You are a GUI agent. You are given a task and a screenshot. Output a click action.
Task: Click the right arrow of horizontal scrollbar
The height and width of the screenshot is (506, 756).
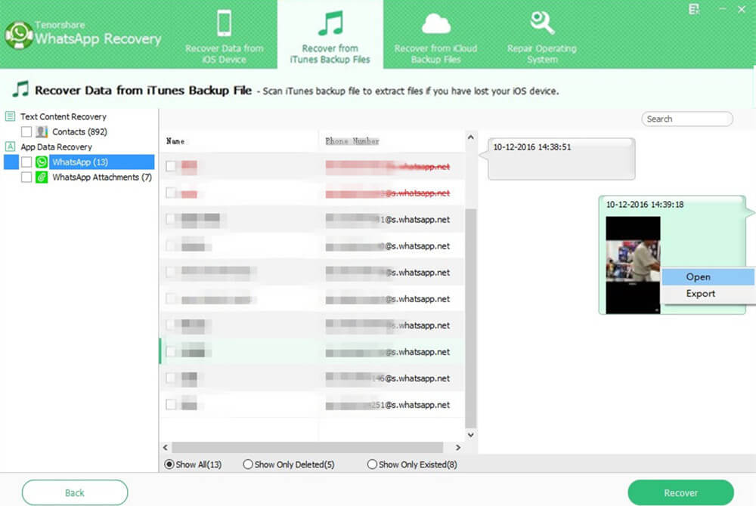[458, 447]
